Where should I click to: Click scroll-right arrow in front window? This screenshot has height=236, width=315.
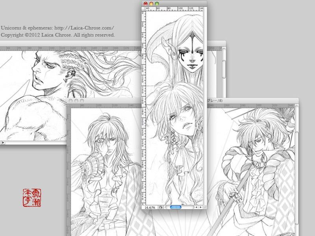point(200,207)
